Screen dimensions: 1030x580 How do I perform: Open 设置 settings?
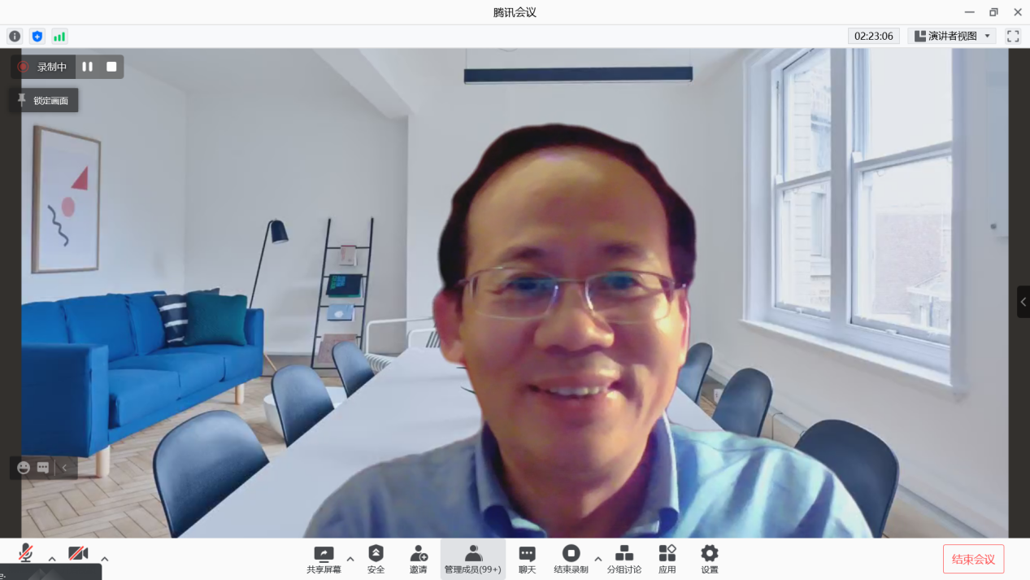coord(710,560)
